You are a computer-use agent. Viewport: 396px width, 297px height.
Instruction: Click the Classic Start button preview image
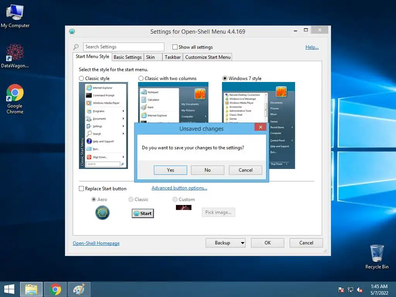[143, 213]
